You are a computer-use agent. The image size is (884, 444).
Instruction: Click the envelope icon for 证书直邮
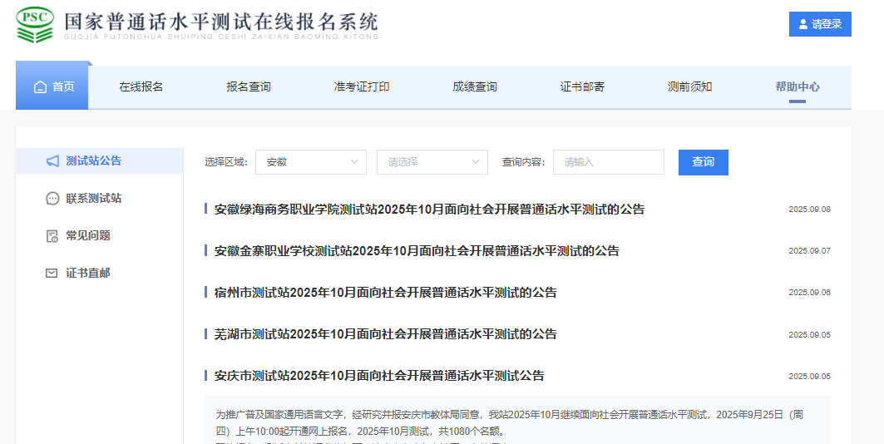click(52, 274)
